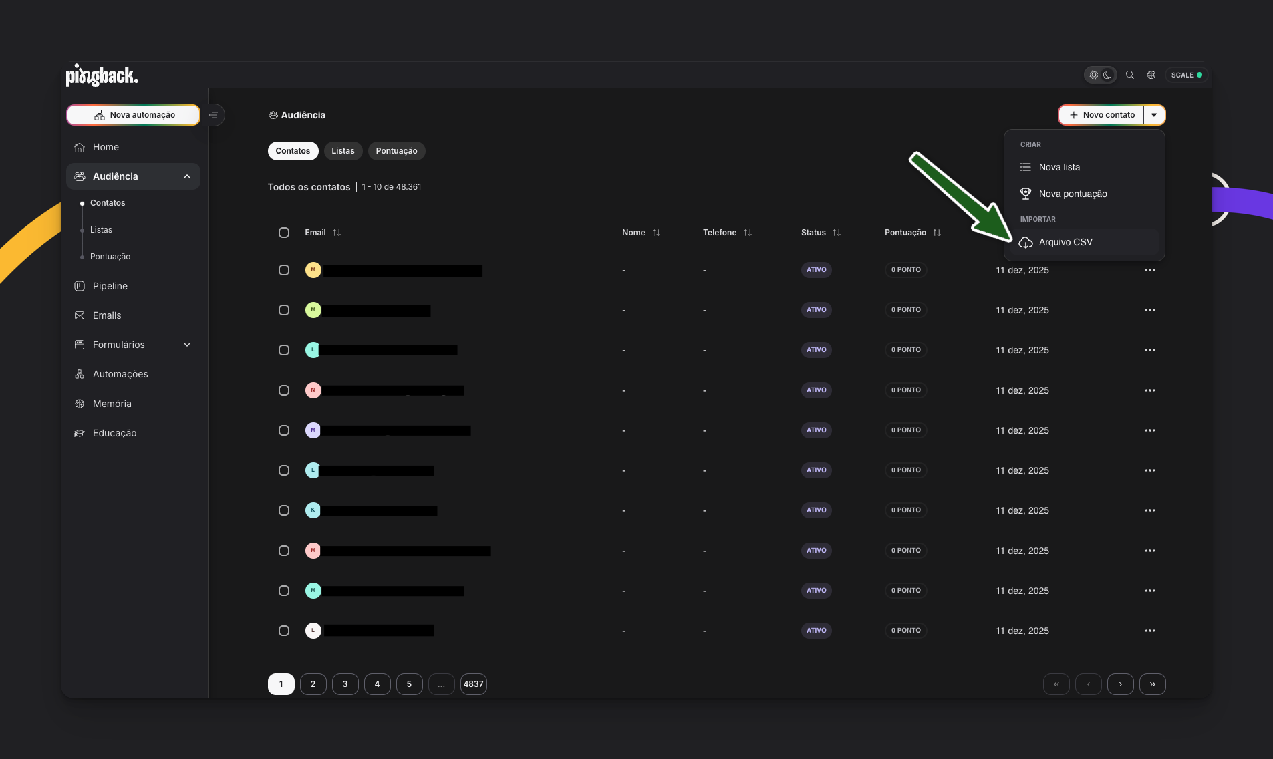Sort by Status column arrows
The image size is (1273, 759).
pyautogui.click(x=837, y=233)
